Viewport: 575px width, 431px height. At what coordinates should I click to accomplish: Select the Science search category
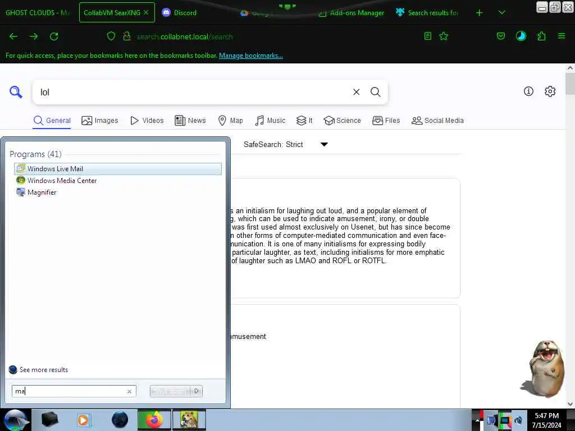click(342, 121)
